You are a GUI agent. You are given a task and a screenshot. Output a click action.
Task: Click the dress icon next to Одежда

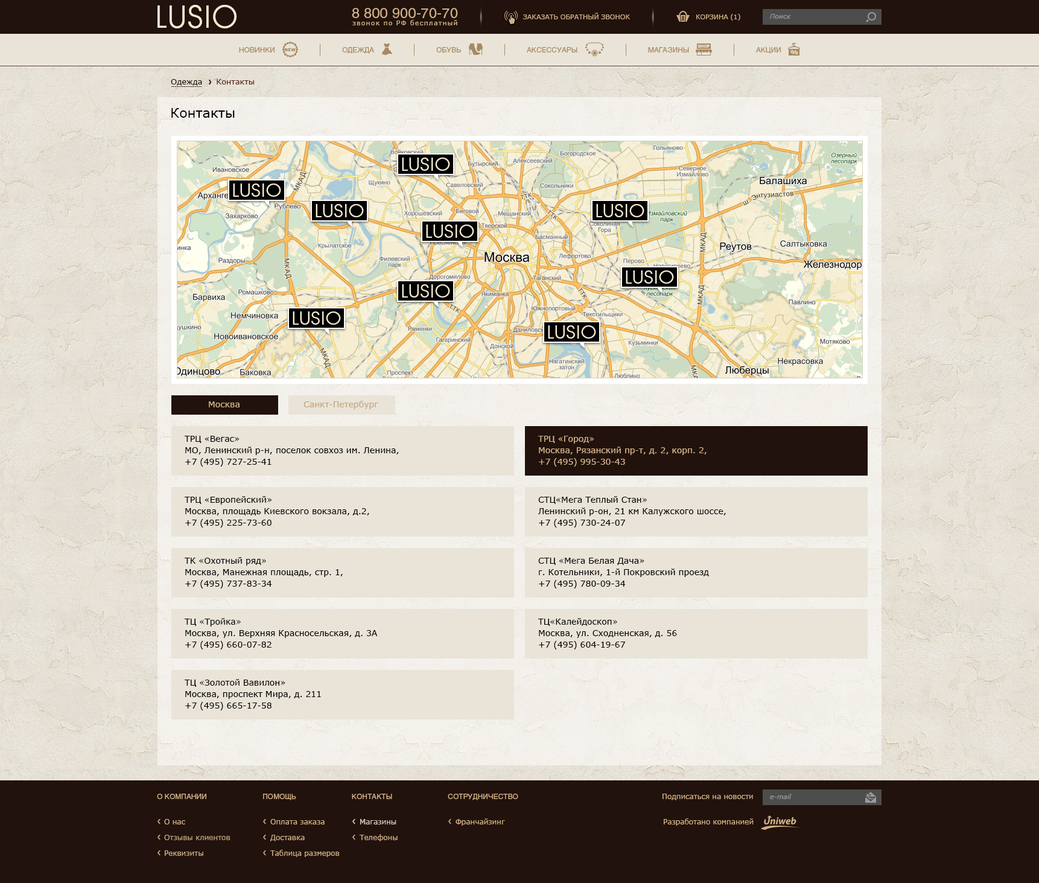(387, 49)
